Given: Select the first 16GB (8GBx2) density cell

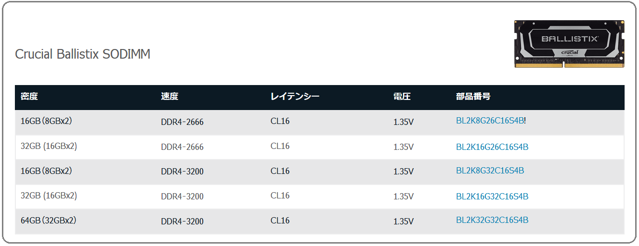Looking at the screenshot, I should point(46,121).
